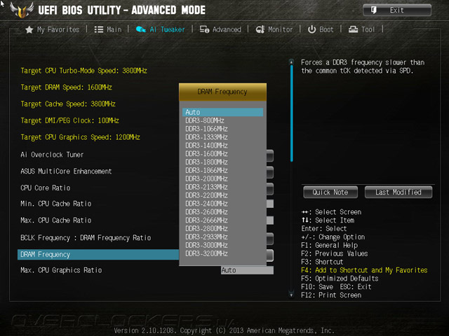This screenshot has height=336, width=449.
Task: Select Min. CPU Cache Ratio setting
Action: [x=56, y=204]
